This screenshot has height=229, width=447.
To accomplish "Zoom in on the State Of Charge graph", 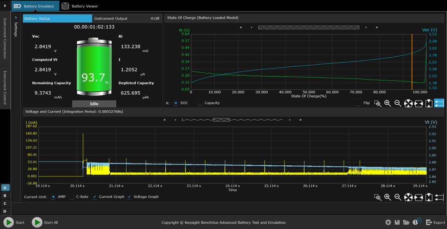I will (x=387, y=103).
